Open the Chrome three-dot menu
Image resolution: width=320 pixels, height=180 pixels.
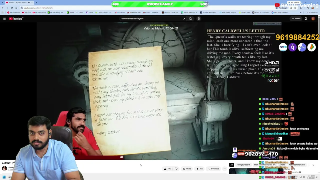(317, 8)
